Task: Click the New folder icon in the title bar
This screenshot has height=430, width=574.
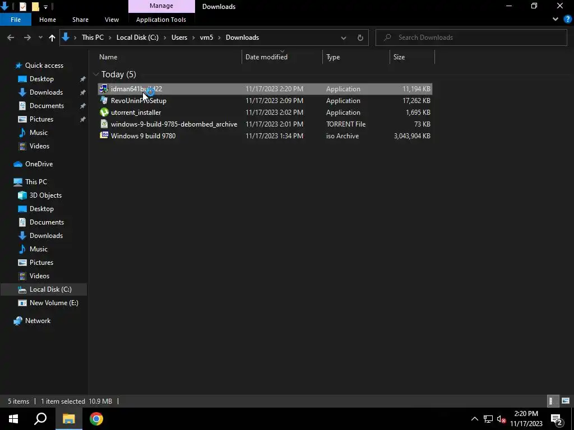Action: pos(35,6)
